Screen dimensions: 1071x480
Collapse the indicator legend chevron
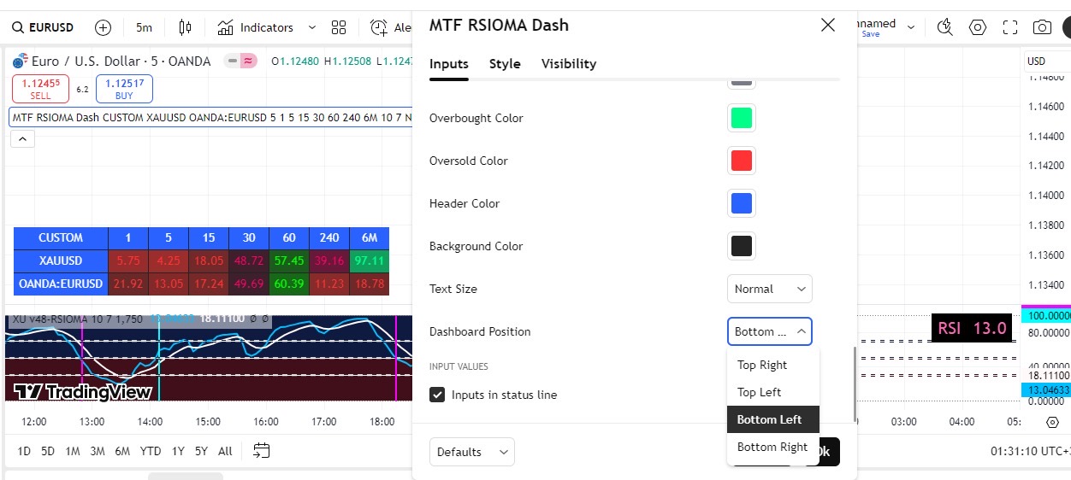[22, 138]
